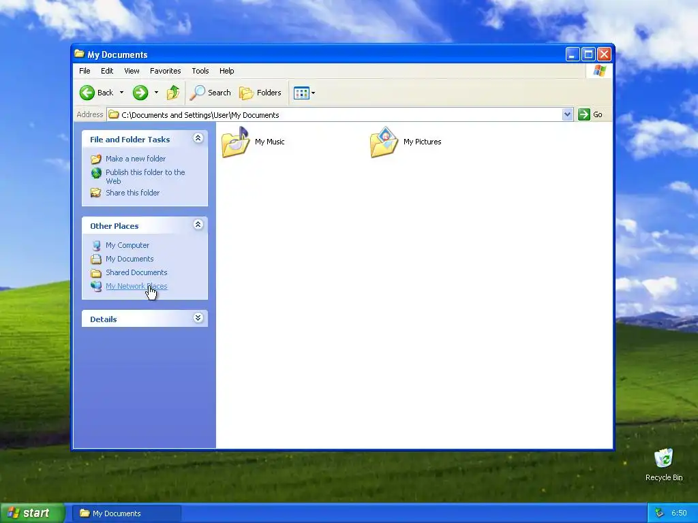Expand the Address bar dropdown
The width and height of the screenshot is (698, 523).
coord(567,114)
